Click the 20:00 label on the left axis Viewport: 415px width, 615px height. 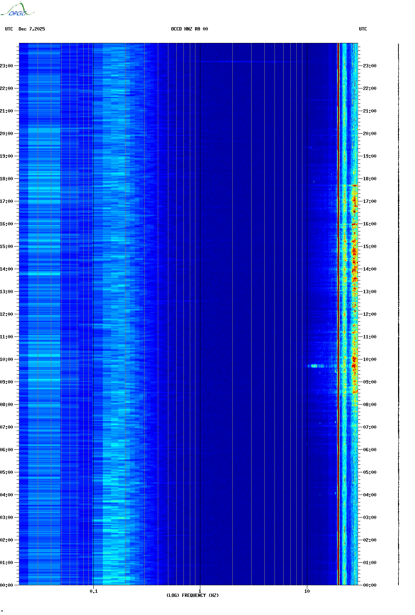coord(6,134)
